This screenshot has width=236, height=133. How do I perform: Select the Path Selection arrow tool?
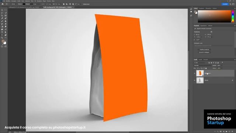pos(6,32)
